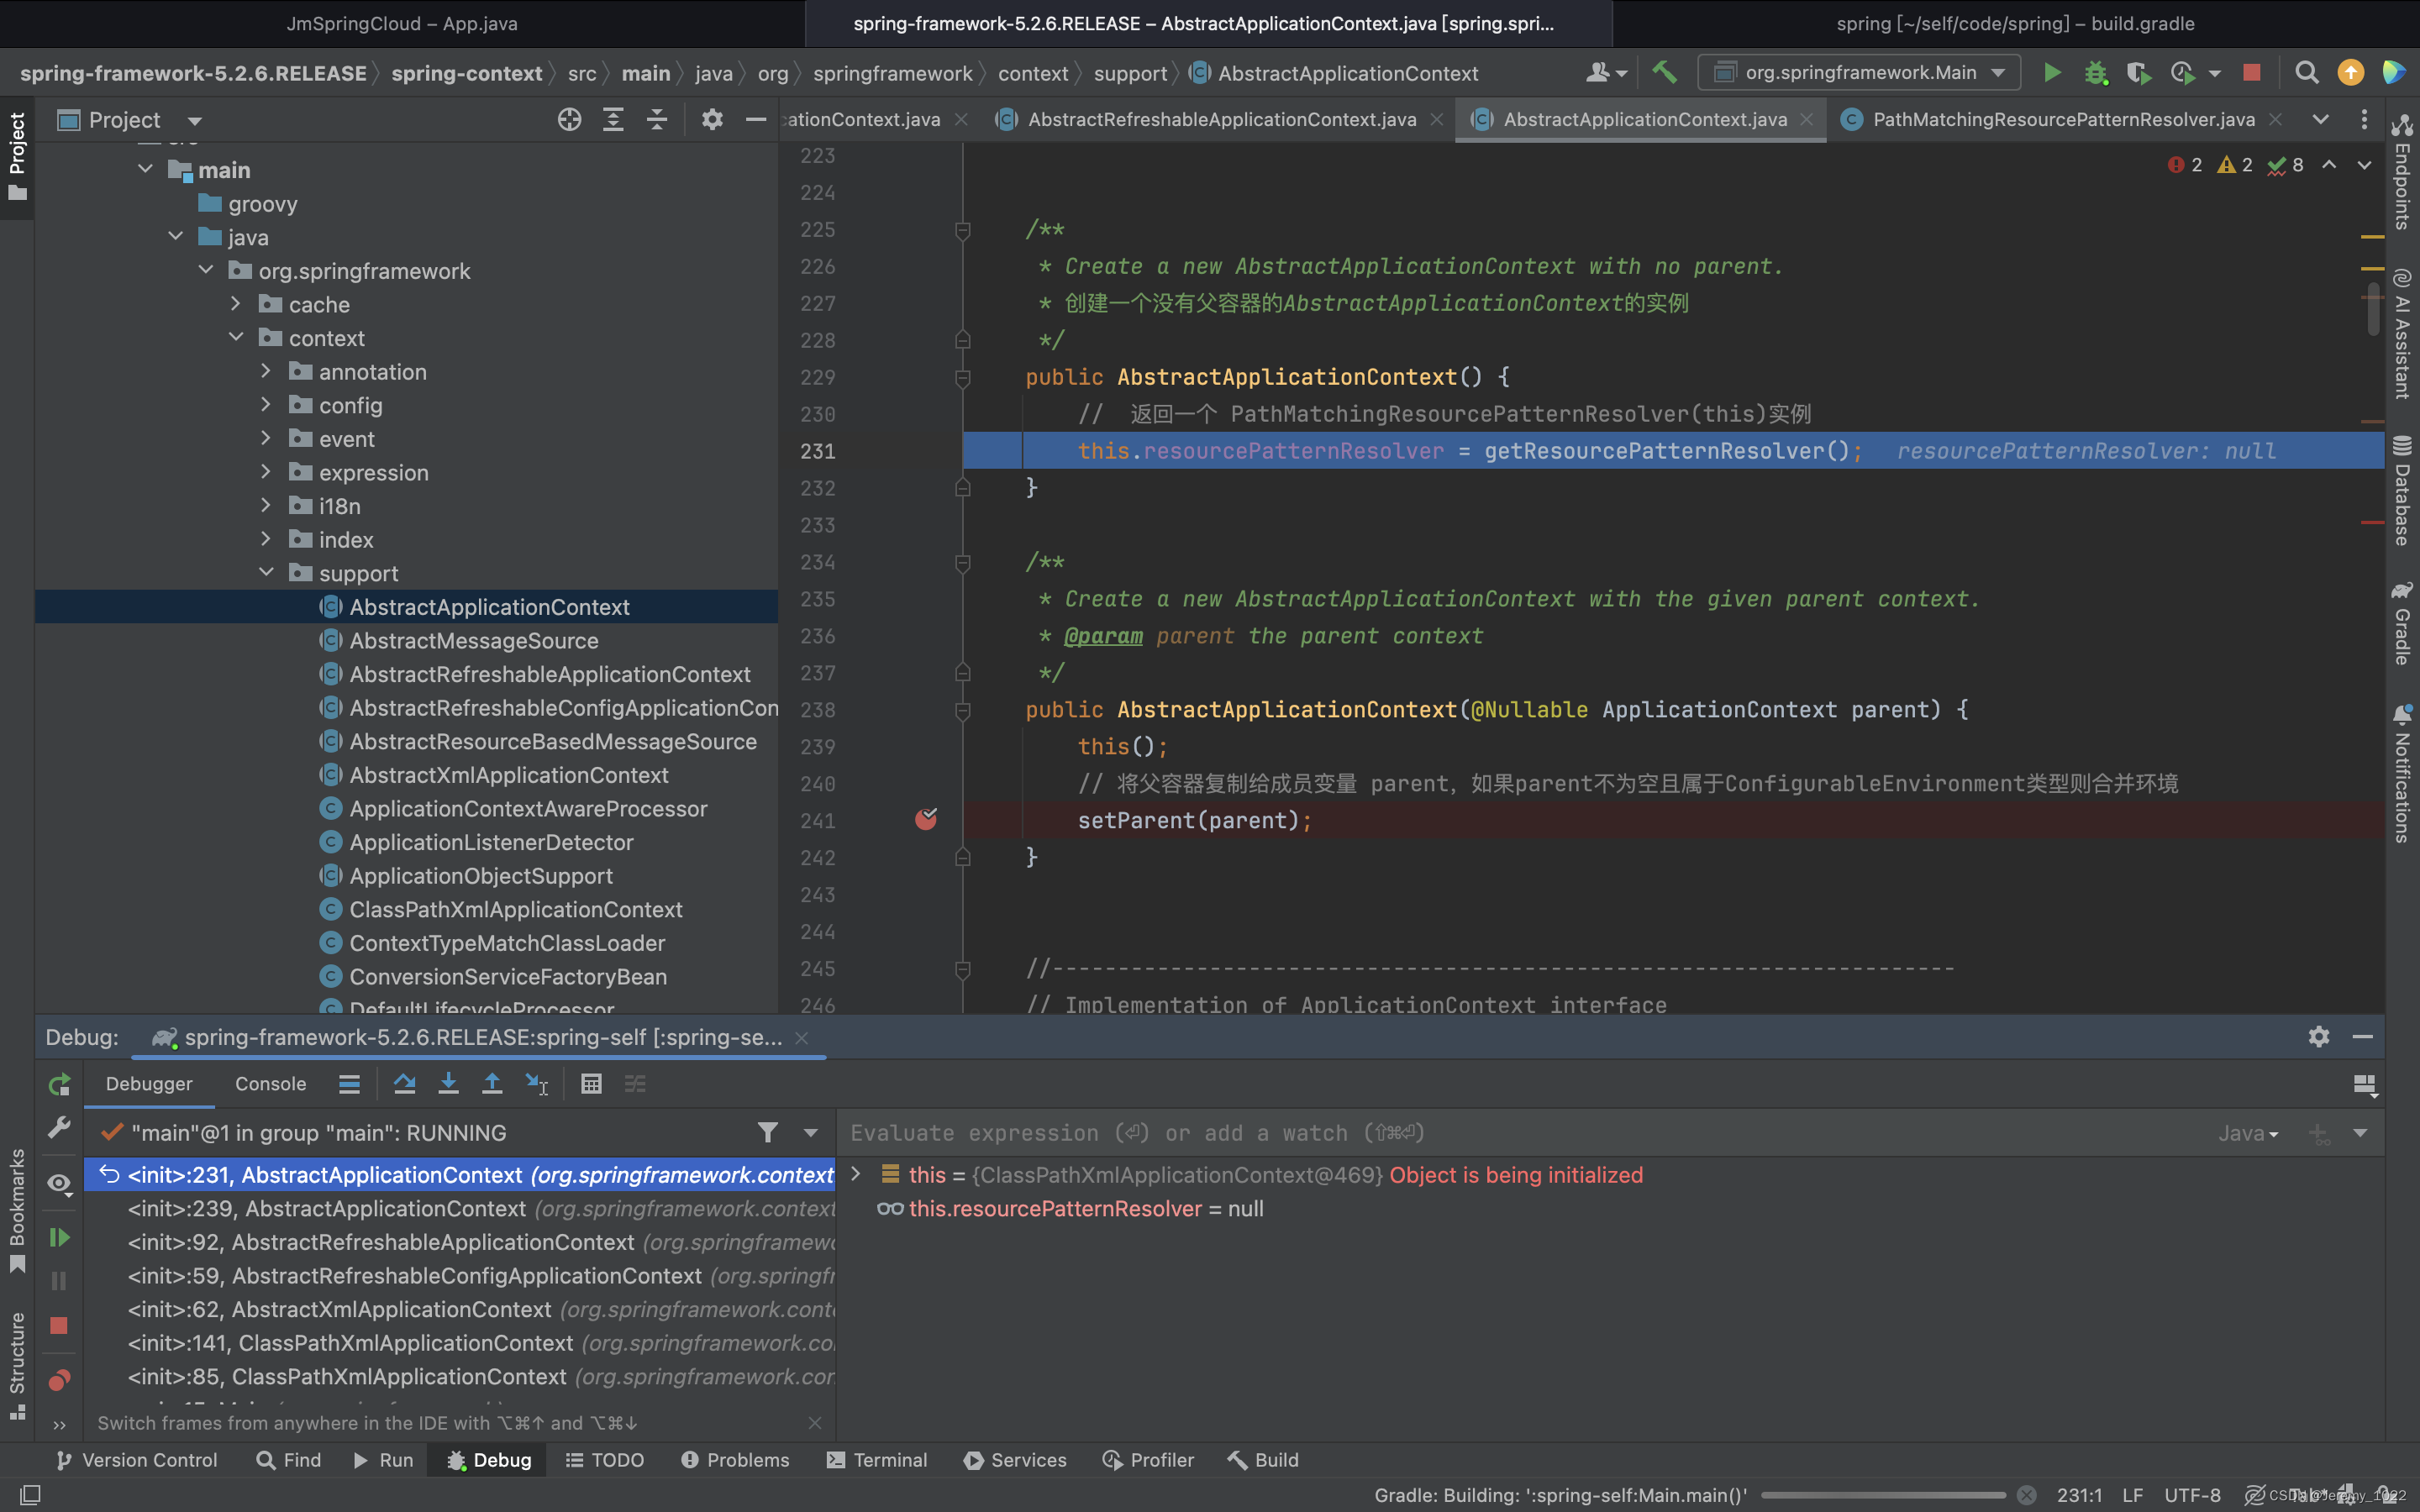Viewport: 2420px width, 1512px height.
Task: Click the Step Into debugger icon
Action: tap(448, 1084)
